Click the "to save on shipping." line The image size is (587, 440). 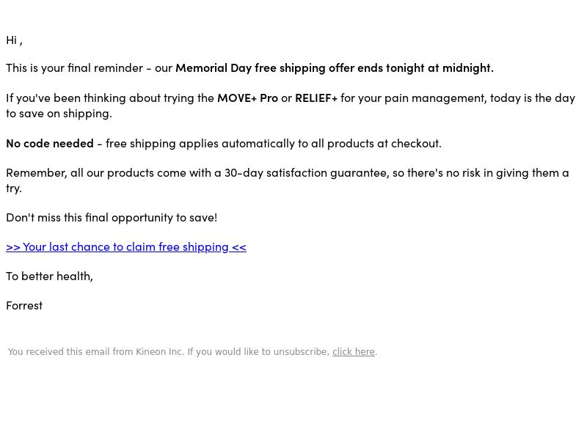click(59, 113)
